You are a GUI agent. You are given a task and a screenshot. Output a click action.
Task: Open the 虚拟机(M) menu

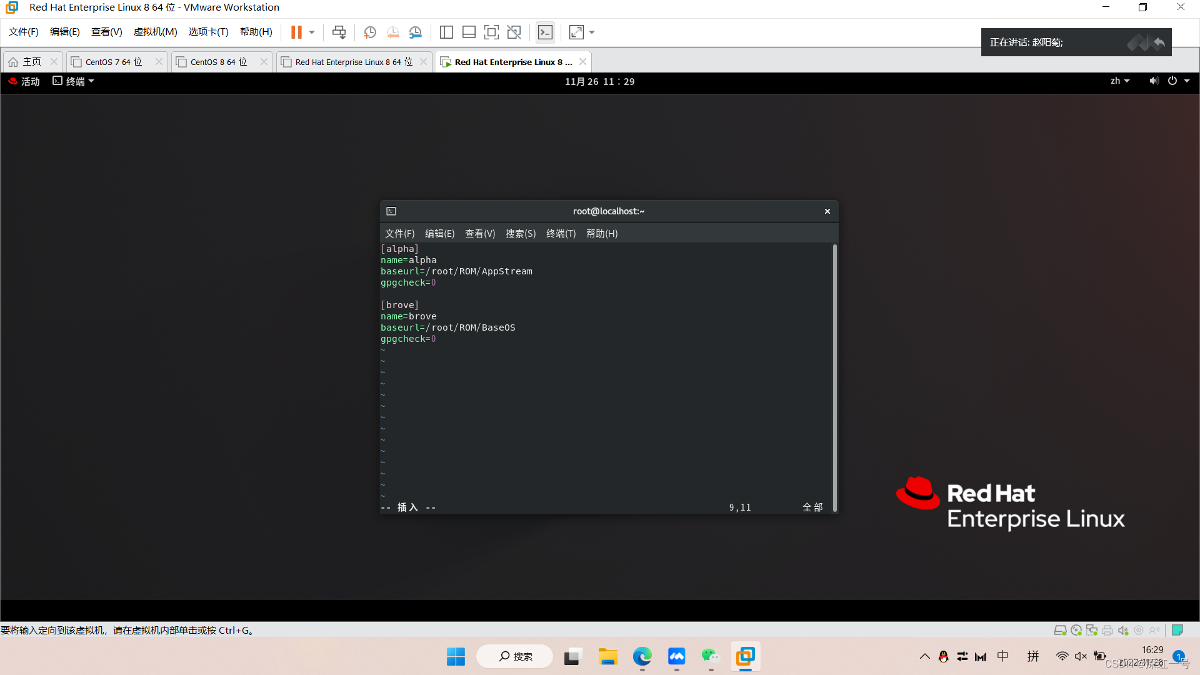(155, 32)
